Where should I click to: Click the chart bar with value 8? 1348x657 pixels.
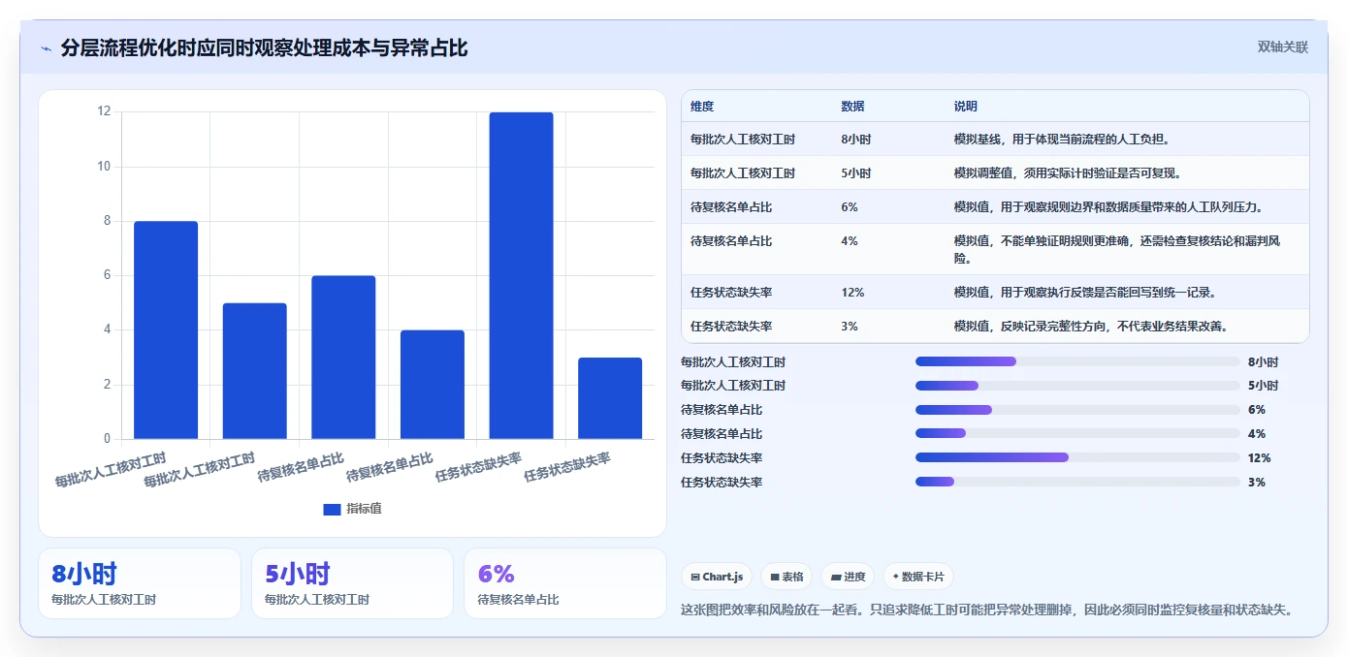pyautogui.click(x=166, y=330)
